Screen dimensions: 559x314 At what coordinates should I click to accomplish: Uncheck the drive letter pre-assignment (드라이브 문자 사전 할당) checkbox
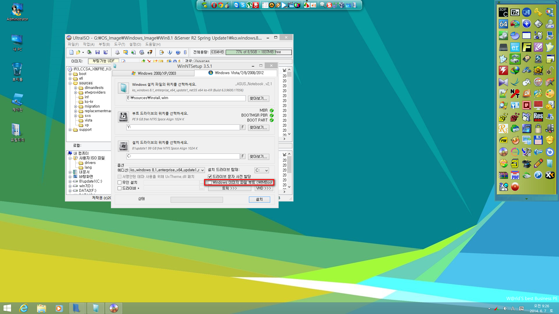pos(210,177)
